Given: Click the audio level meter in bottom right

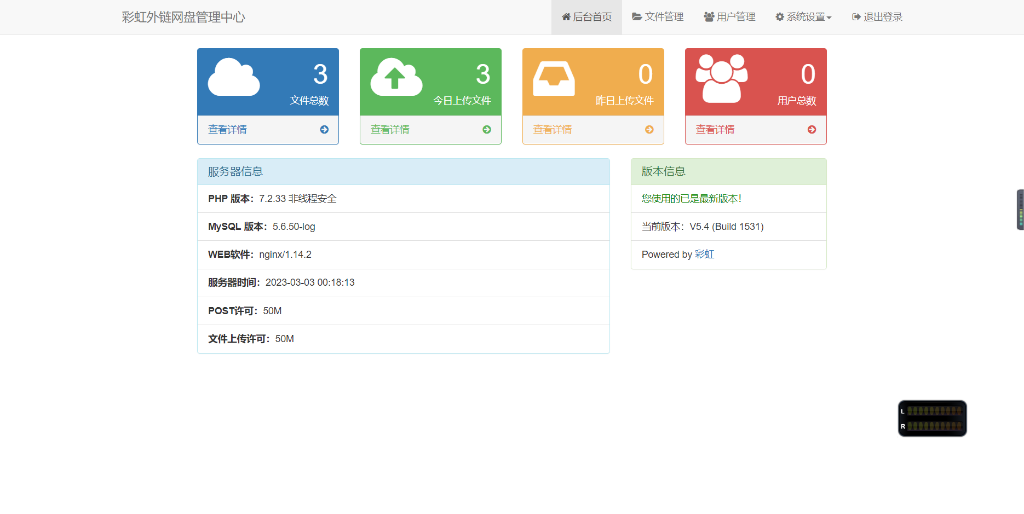Looking at the screenshot, I should click(x=932, y=418).
